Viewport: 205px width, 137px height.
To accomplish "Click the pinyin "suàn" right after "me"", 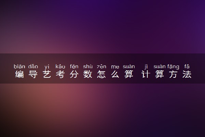I will pos(129,66).
